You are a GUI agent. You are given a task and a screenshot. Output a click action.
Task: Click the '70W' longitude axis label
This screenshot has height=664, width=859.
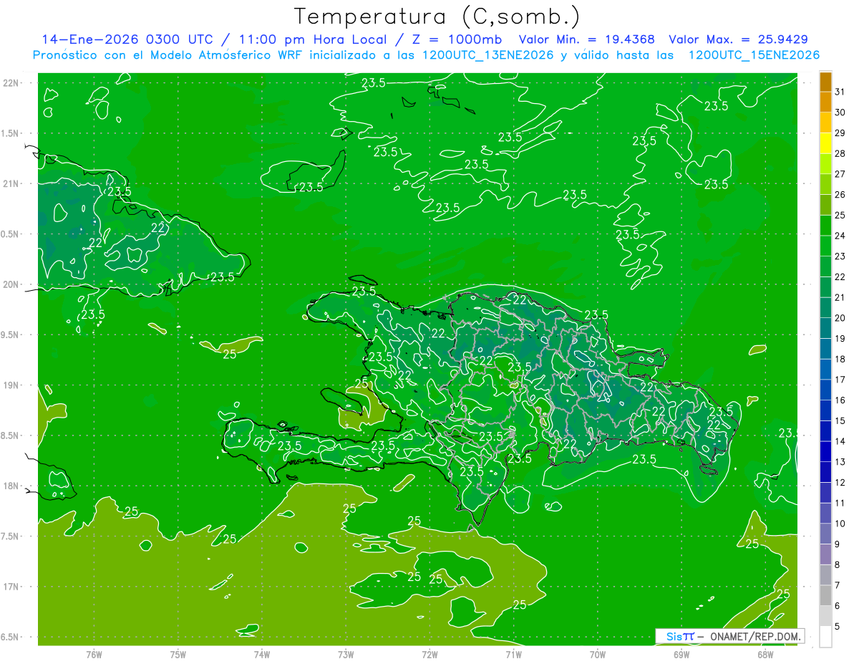598,654
